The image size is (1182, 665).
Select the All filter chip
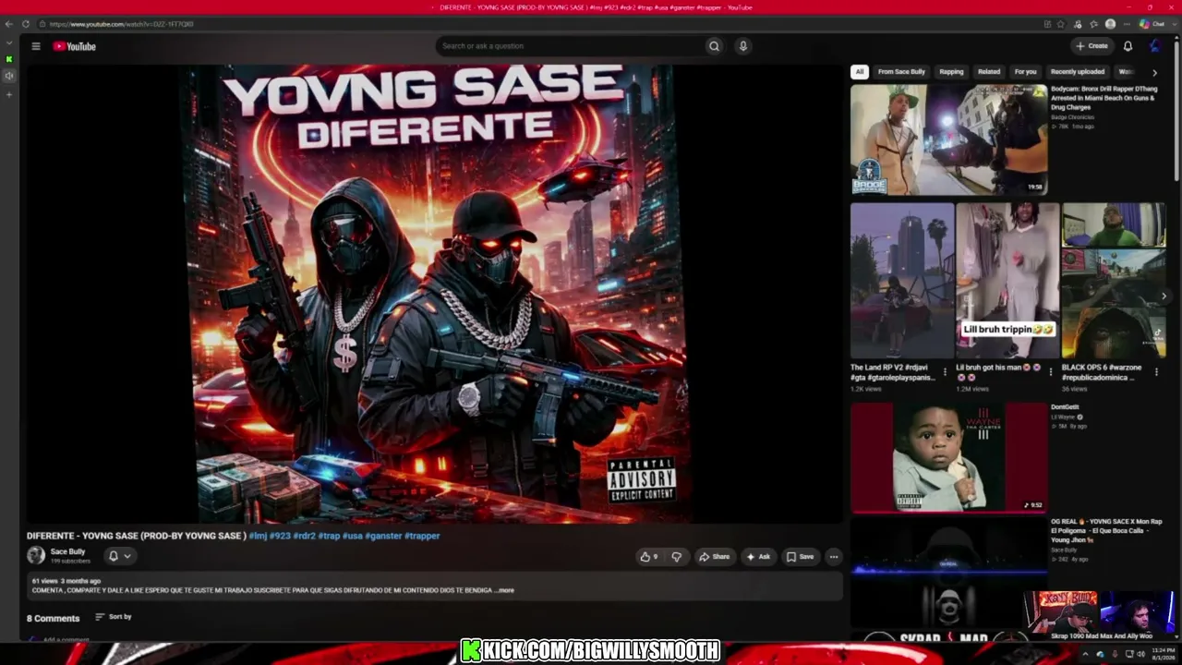pos(860,72)
